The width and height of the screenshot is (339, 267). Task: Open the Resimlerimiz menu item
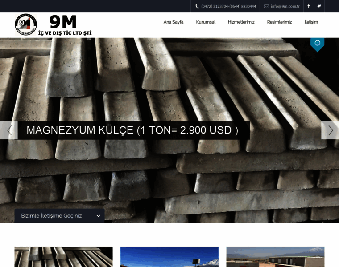coord(279,22)
